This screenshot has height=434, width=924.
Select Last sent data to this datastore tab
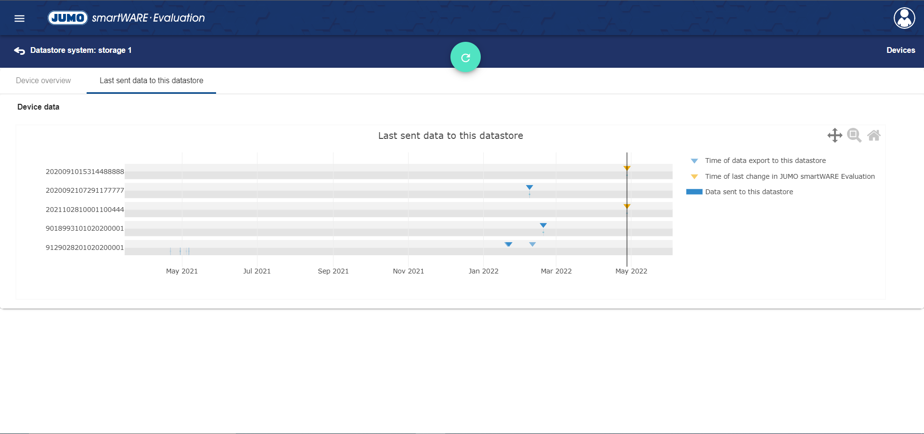click(151, 81)
